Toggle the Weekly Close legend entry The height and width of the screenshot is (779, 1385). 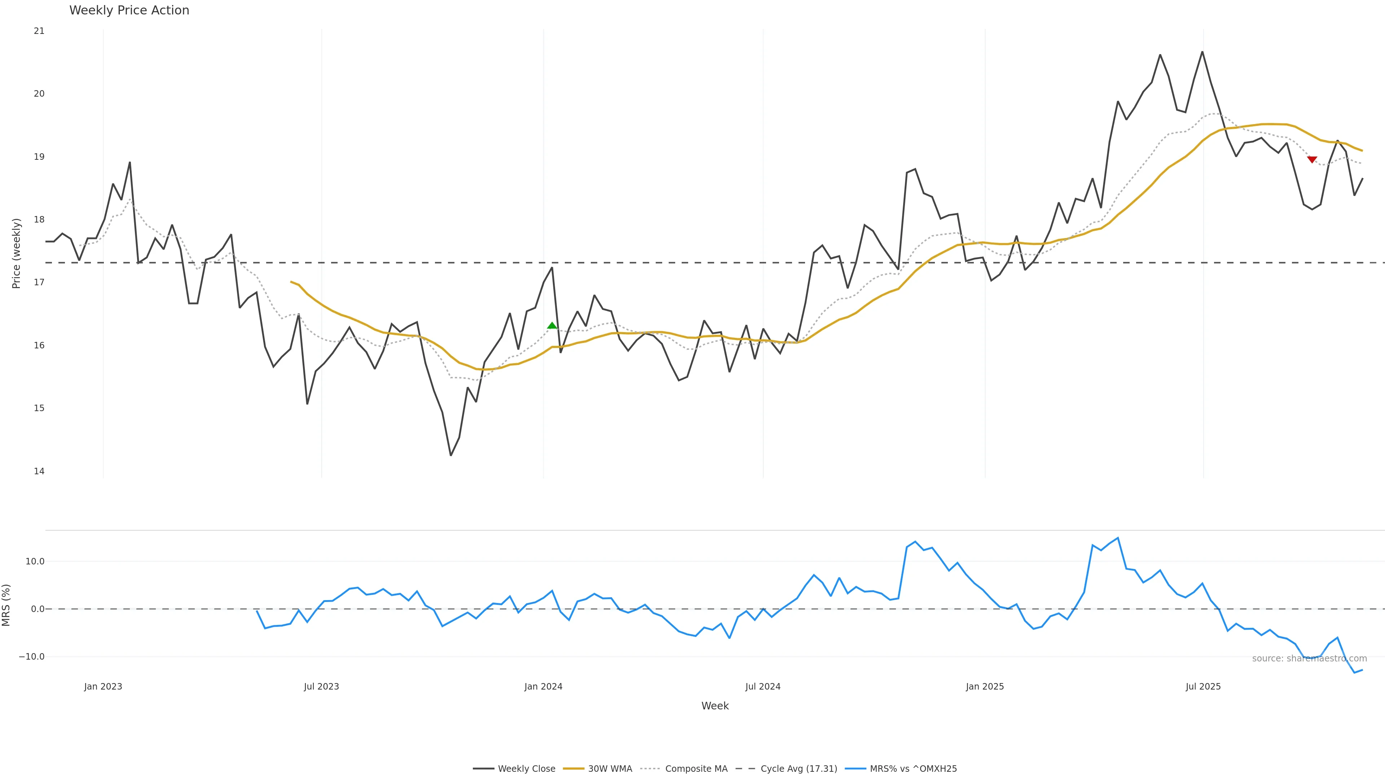click(526, 769)
